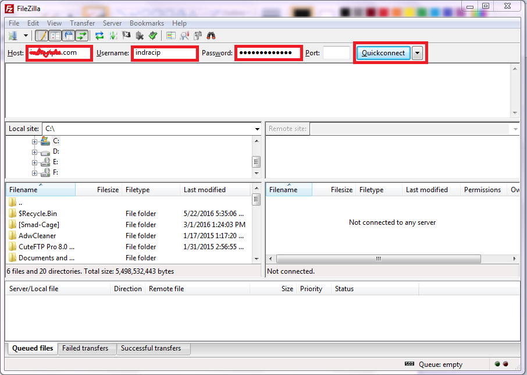The height and width of the screenshot is (375, 527).
Task: Open the directory listing filters icon
Action: pyautogui.click(x=171, y=36)
